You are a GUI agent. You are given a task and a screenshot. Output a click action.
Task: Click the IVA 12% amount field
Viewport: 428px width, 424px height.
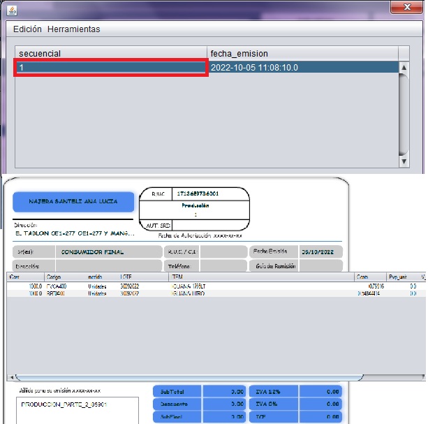click(x=313, y=391)
